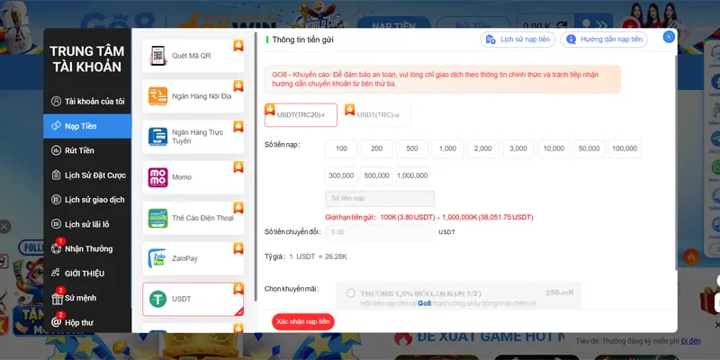Screen dimensions: 720x360
Task: Click the clipboard icon beside Lịch Sử Đặt Cược
Action: [56, 175]
